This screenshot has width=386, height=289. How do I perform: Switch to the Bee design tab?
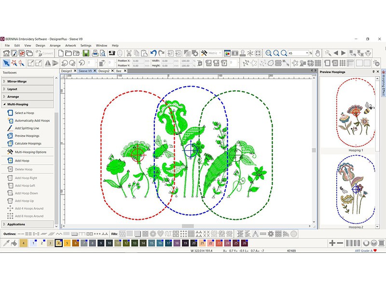[119, 70]
